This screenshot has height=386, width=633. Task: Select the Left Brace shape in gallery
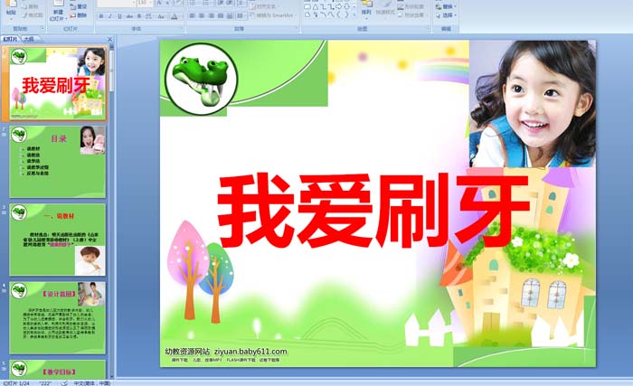(x=338, y=14)
